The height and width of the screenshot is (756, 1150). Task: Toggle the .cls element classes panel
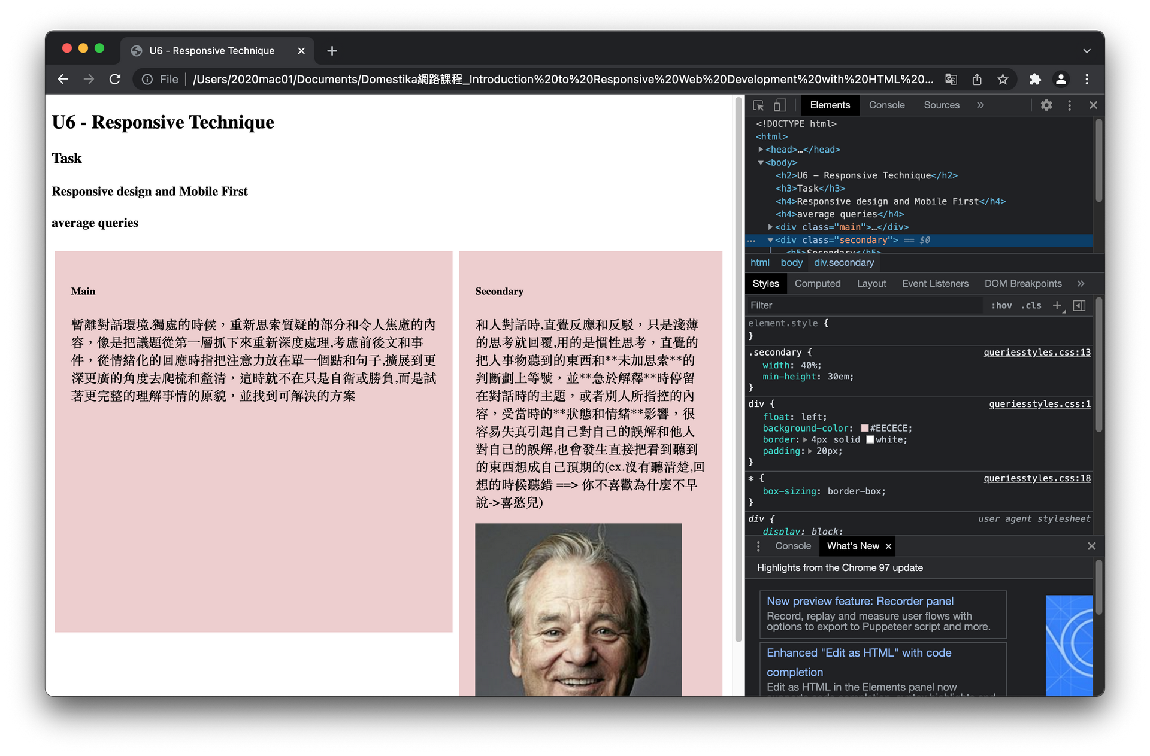click(1031, 305)
